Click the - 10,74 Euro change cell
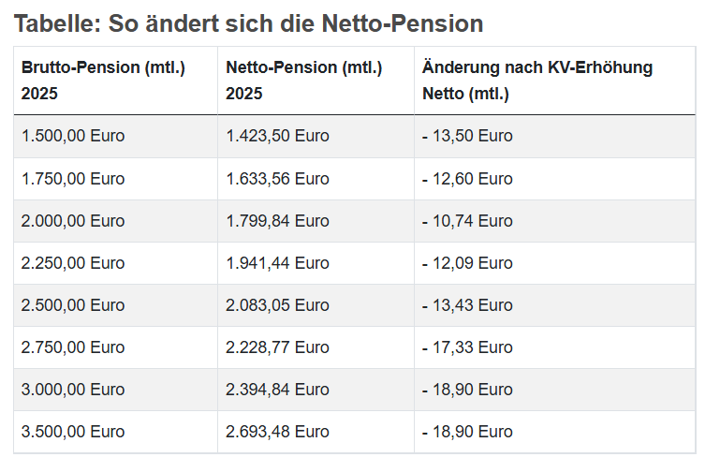Image resolution: width=720 pixels, height=472 pixels. [x=467, y=221]
